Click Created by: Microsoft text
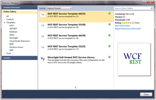Image resolution: width=156 pixels, height=100 pixels. [x=125, y=14]
